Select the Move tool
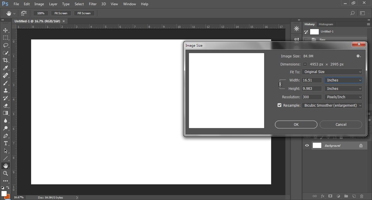This screenshot has width=372, height=200. (x=6, y=30)
